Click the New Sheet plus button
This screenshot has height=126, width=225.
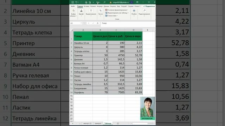118,124
